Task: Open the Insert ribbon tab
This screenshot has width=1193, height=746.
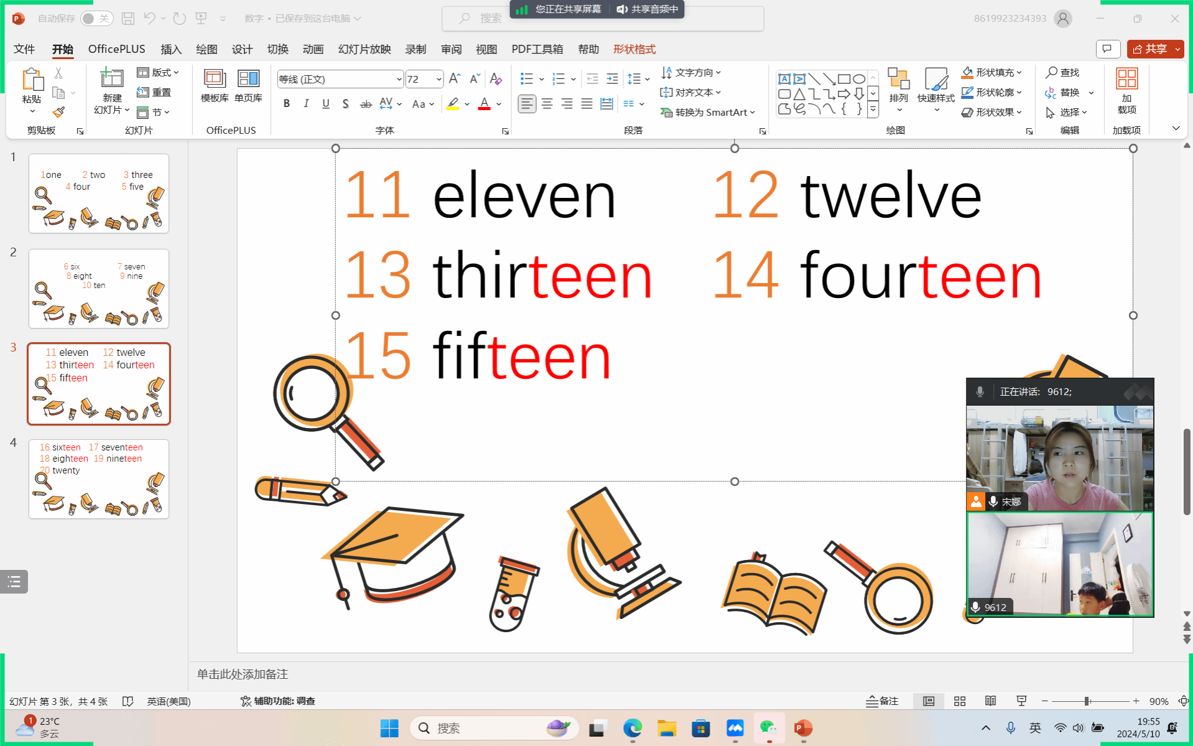Action: tap(170, 49)
